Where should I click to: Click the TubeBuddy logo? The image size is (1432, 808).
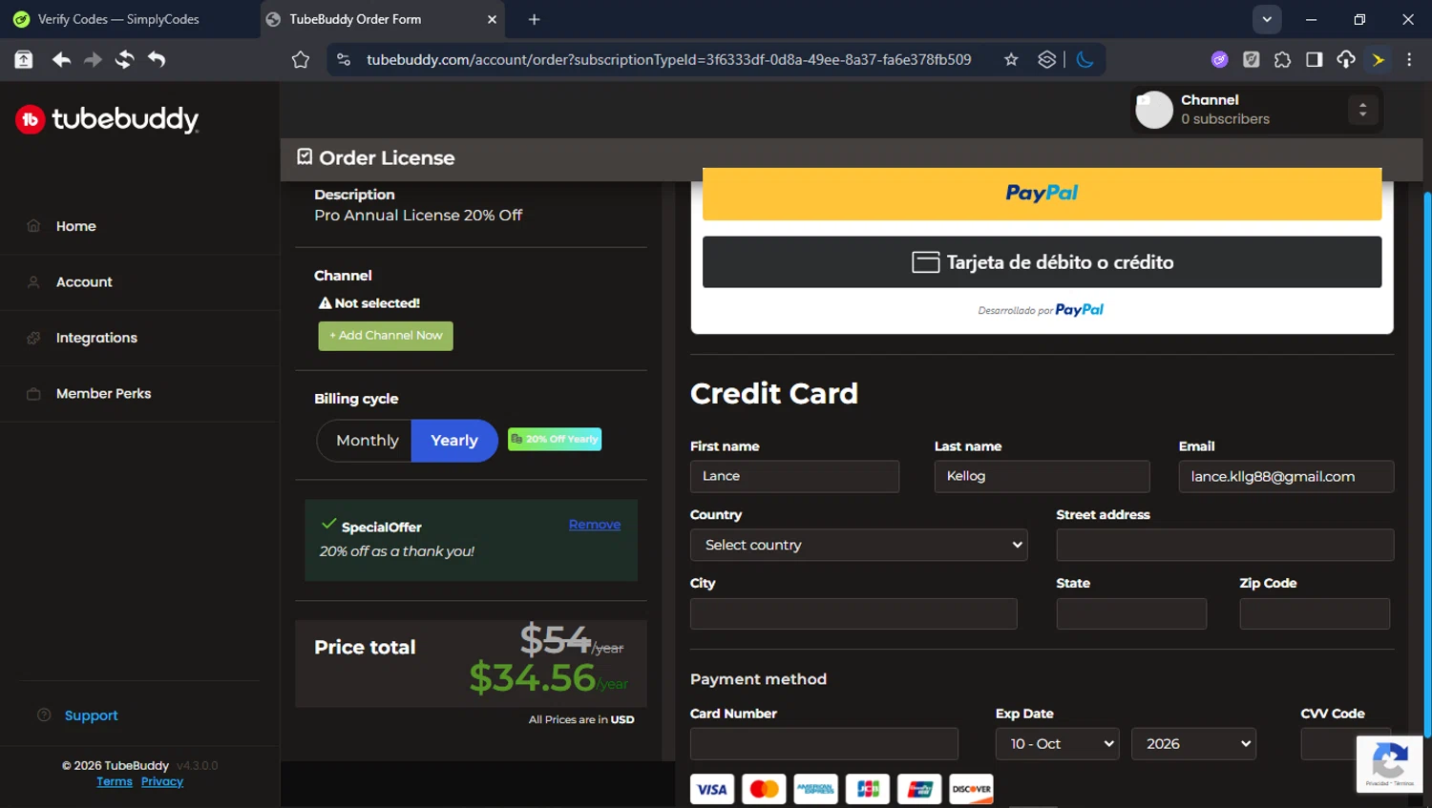107,119
